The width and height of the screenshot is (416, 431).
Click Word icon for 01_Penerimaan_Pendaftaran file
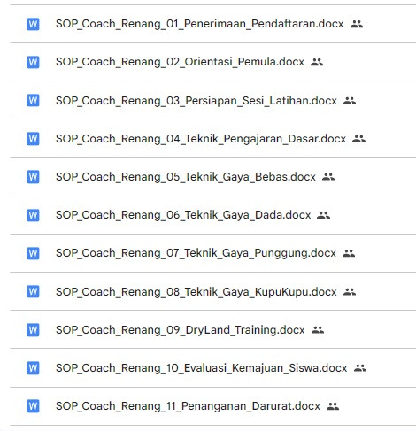(x=33, y=24)
